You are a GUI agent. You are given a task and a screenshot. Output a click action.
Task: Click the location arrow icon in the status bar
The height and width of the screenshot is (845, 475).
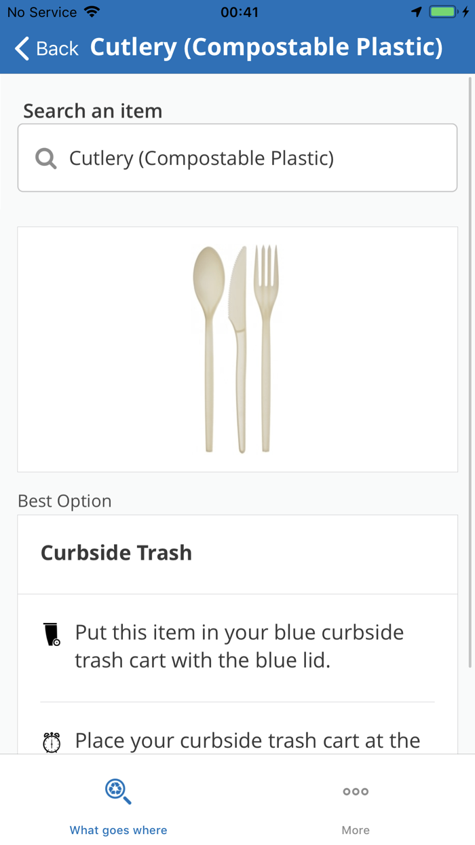[x=415, y=12]
